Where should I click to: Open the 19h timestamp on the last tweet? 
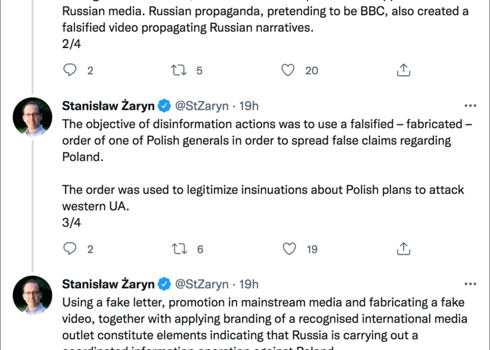(249, 284)
